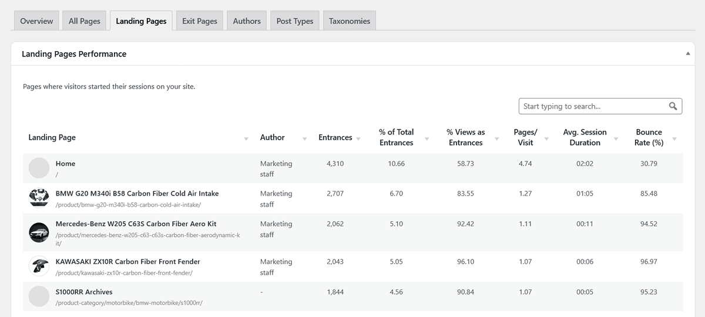Click the Landing Page column header
This screenshot has height=317, width=705.
(x=52, y=137)
